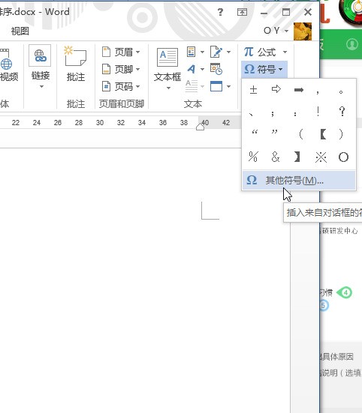Insert the right double quotation mark symbol
The height and width of the screenshot is (413, 362).
[x=274, y=133]
